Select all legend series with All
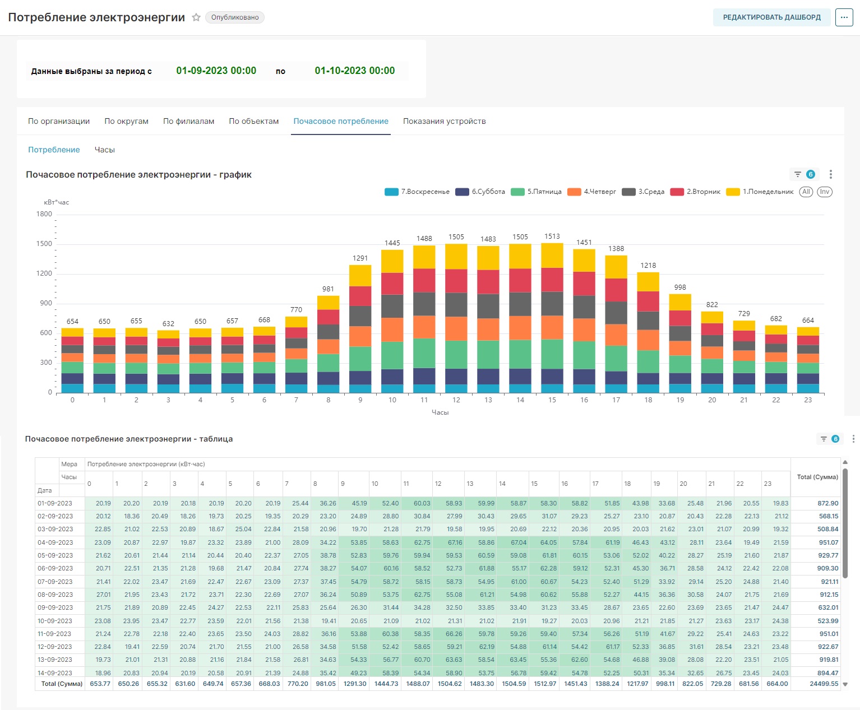Image resolution: width=860 pixels, height=710 pixels. [806, 192]
